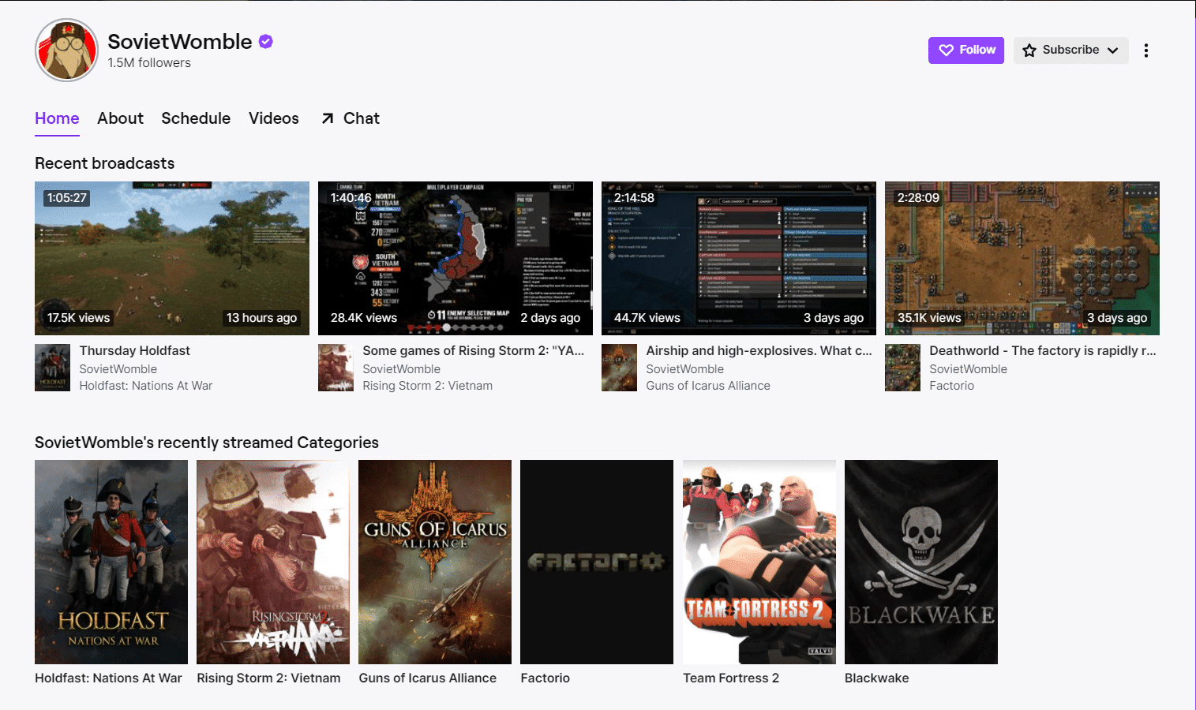Click Holdfast: Nations At War link under Thursday Holdfast

pos(146,386)
